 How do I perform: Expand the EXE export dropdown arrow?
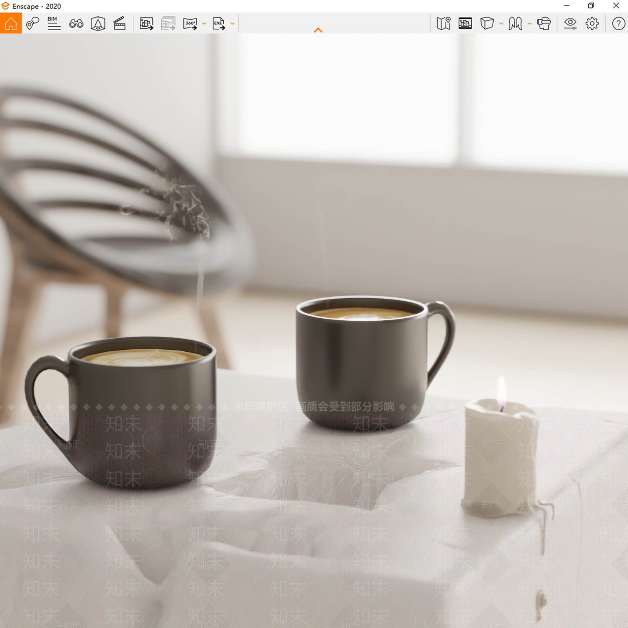(x=232, y=24)
